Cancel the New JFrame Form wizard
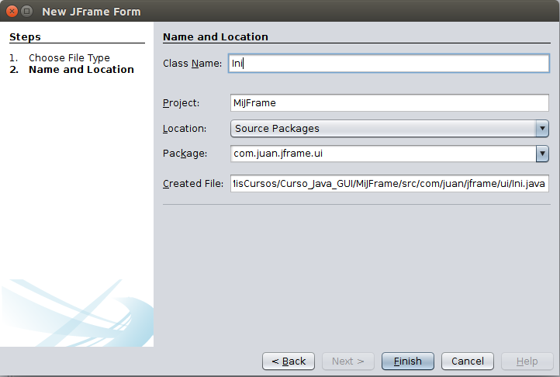Image resolution: width=560 pixels, height=377 pixels. click(x=468, y=361)
